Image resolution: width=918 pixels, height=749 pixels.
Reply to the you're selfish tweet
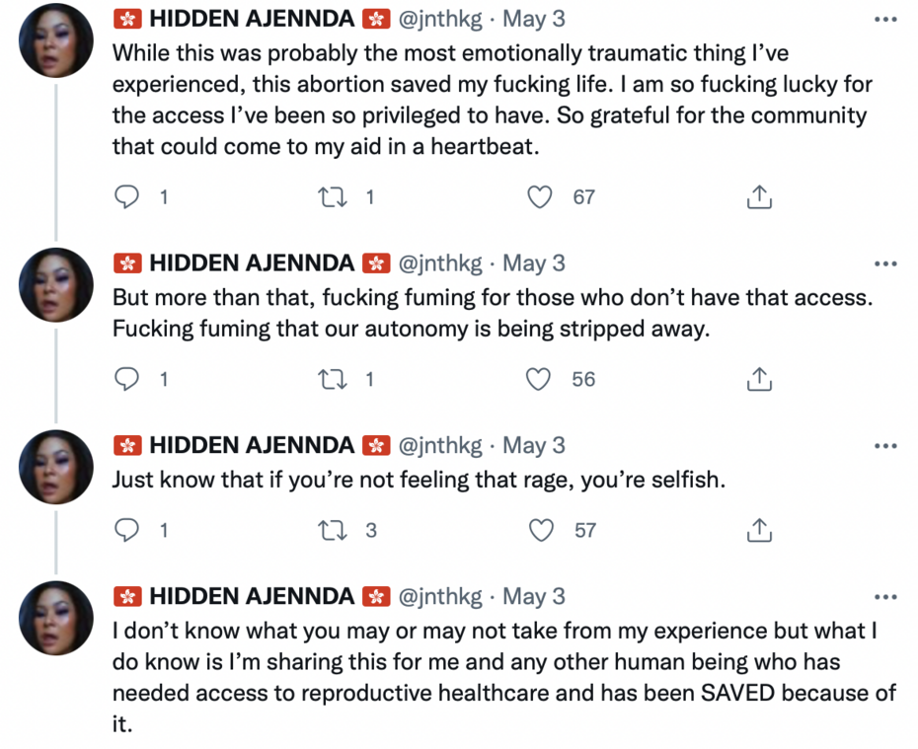click(127, 531)
